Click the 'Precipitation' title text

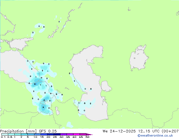click(x=12, y=131)
